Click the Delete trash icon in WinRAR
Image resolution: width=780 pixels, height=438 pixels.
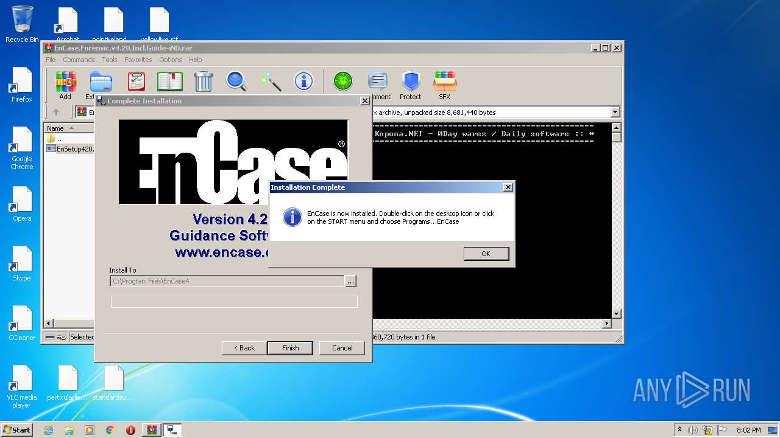pyautogui.click(x=204, y=81)
